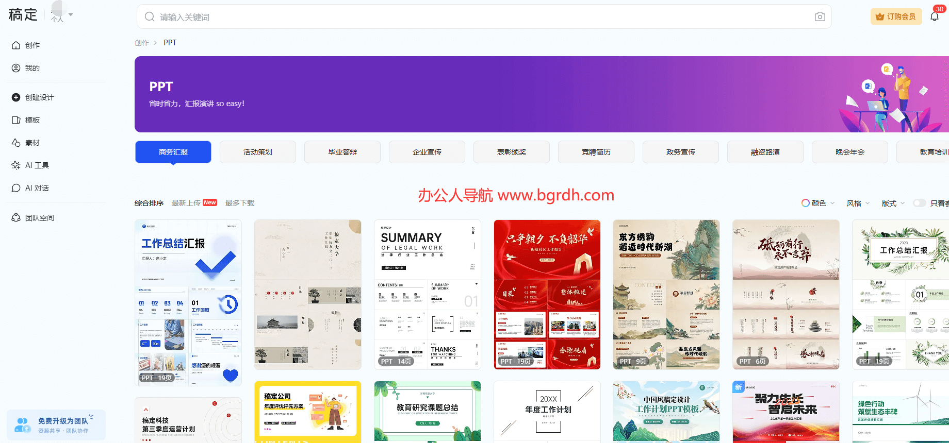Open the 东方绣韵 template thumbnail
This screenshot has height=443, width=949.
[x=666, y=295]
